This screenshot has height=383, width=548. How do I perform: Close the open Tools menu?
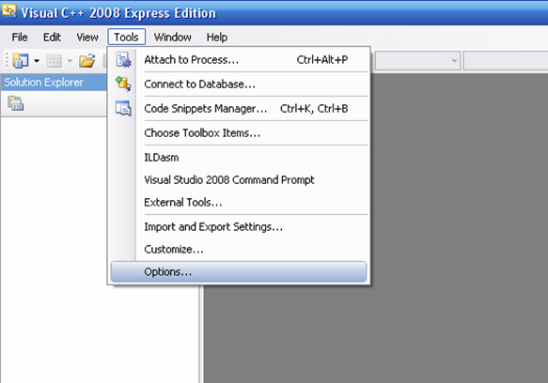point(127,37)
